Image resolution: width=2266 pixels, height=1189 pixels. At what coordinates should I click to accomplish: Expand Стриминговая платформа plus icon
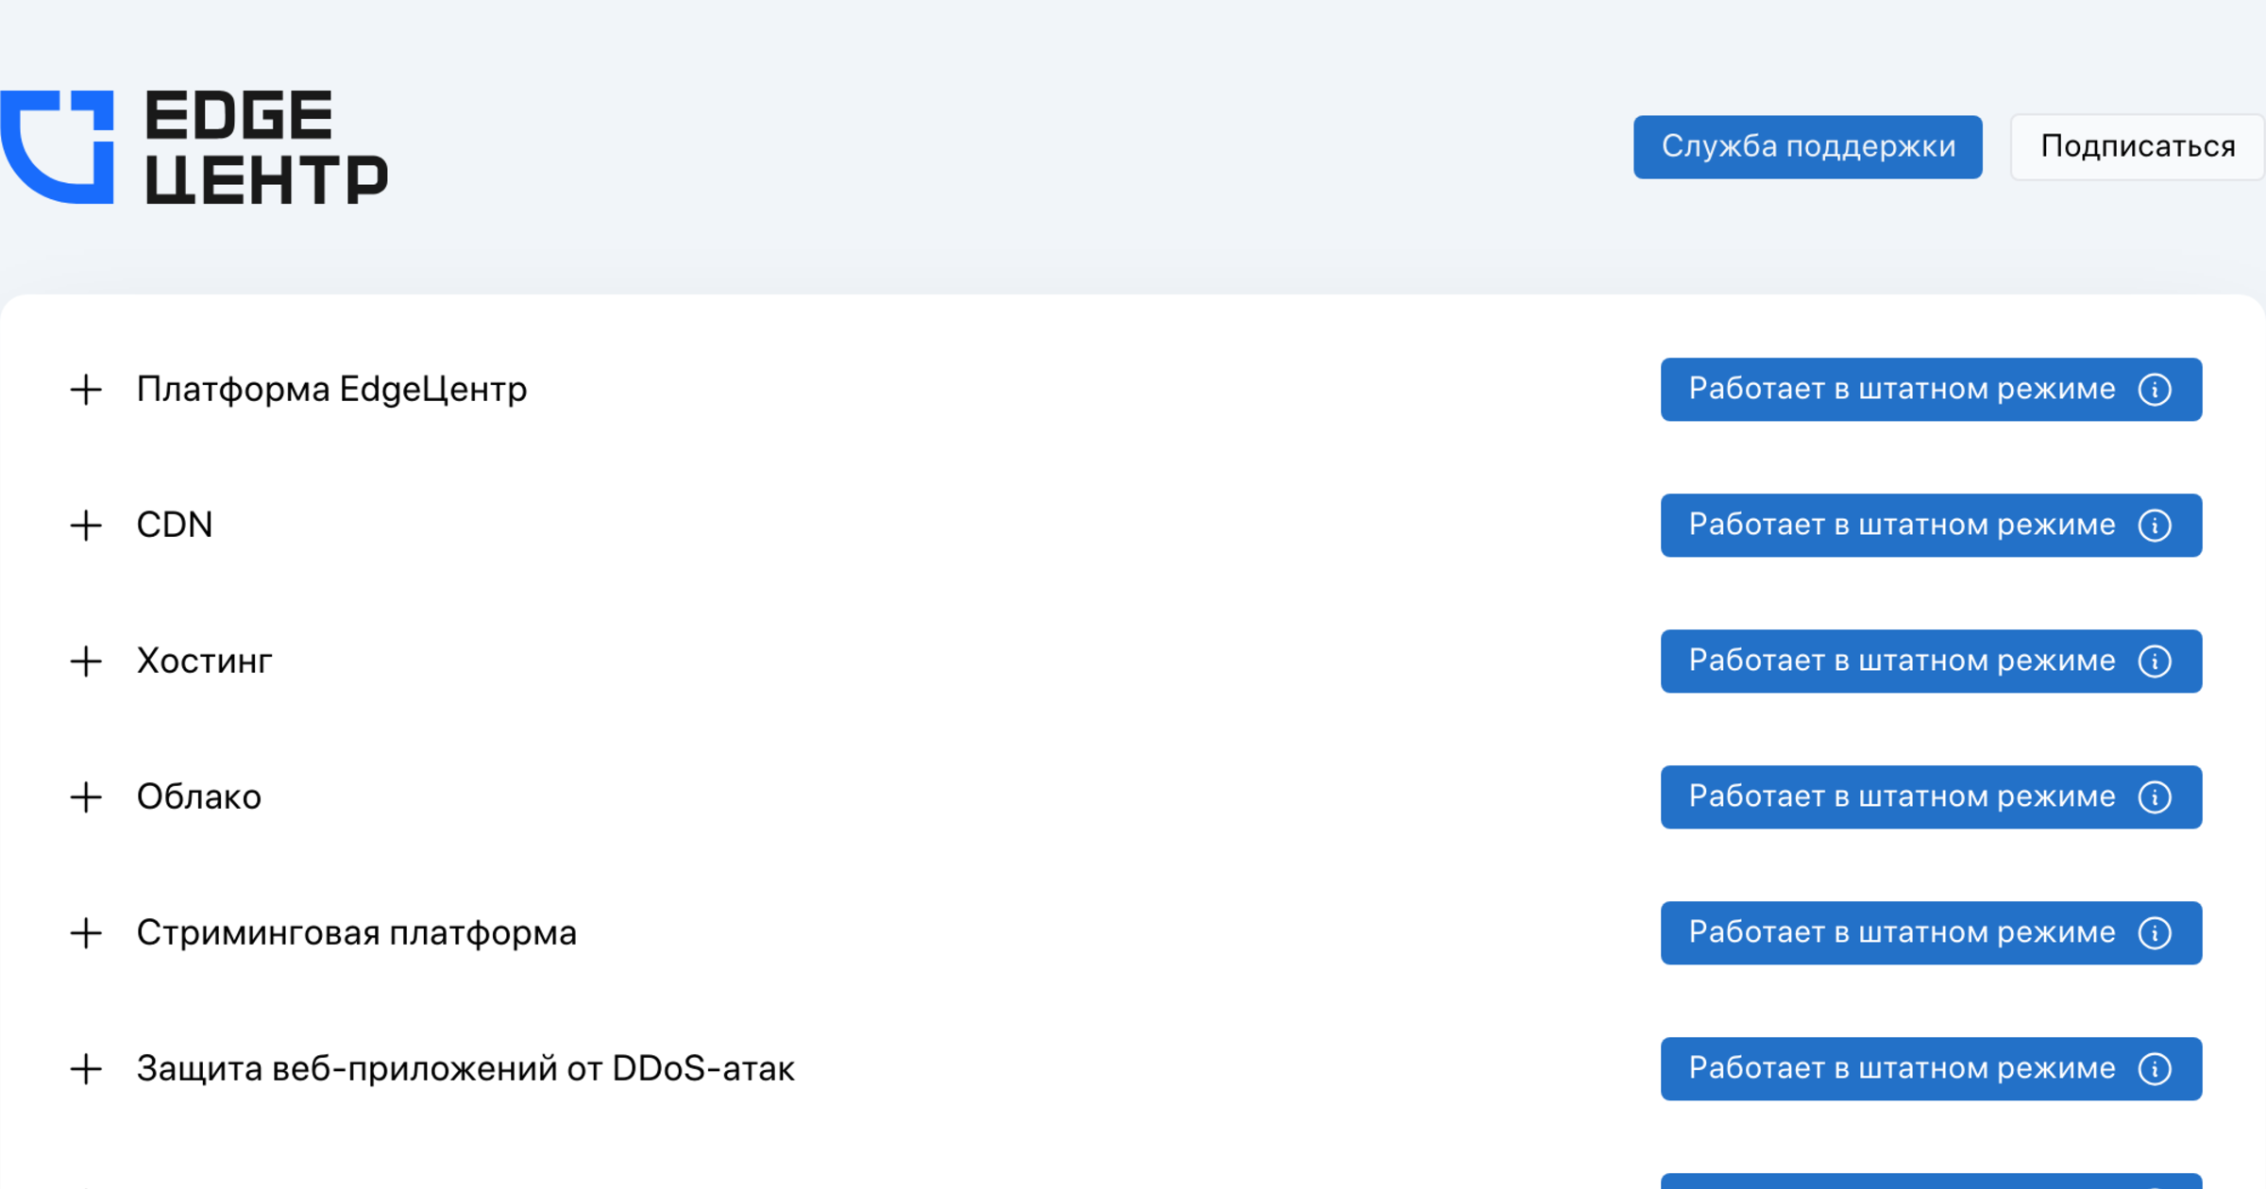86,933
